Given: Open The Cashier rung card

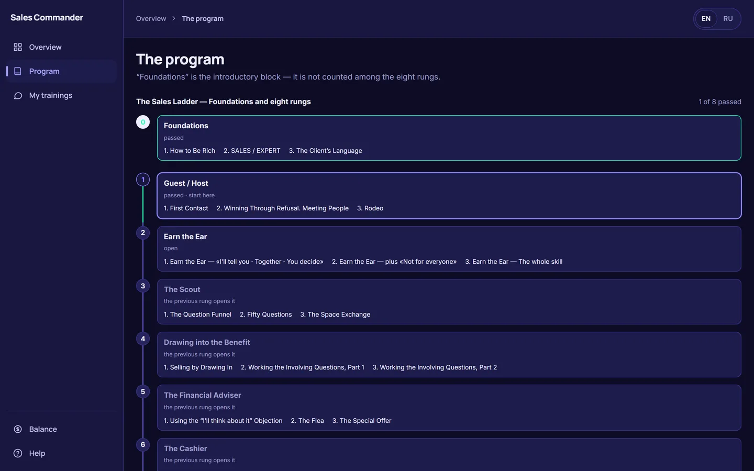Looking at the screenshot, I should 449,454.
